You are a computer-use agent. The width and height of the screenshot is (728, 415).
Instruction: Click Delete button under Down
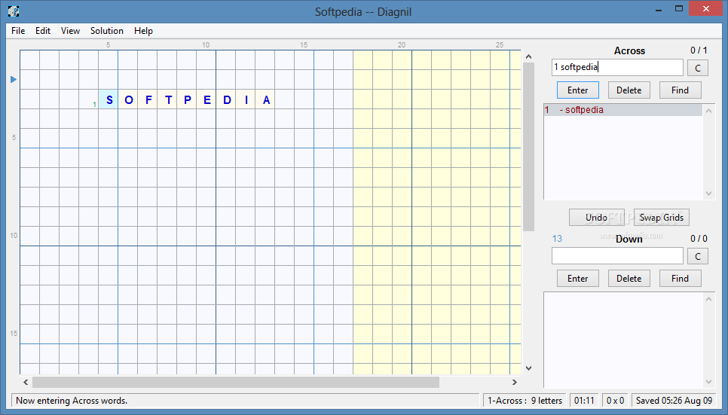629,279
